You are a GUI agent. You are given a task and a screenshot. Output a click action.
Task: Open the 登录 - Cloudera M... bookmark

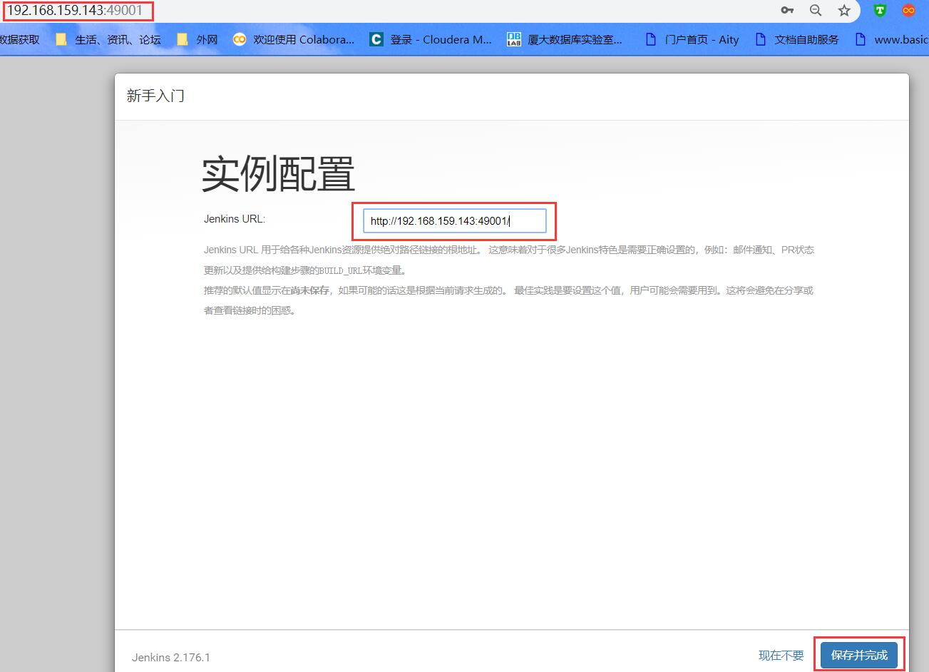431,39
